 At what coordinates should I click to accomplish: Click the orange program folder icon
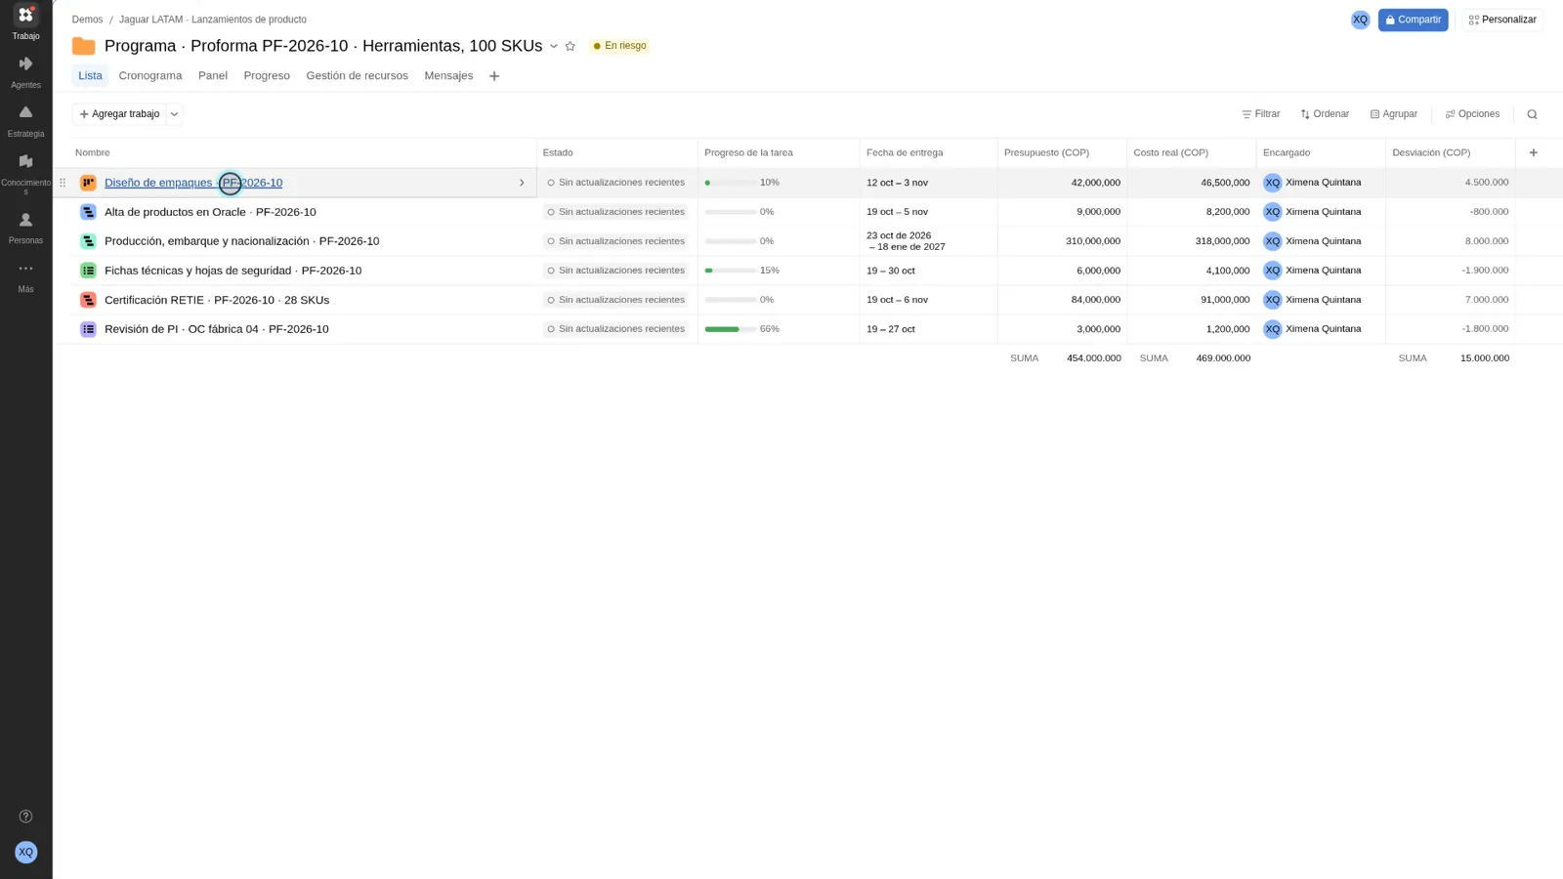(x=84, y=46)
